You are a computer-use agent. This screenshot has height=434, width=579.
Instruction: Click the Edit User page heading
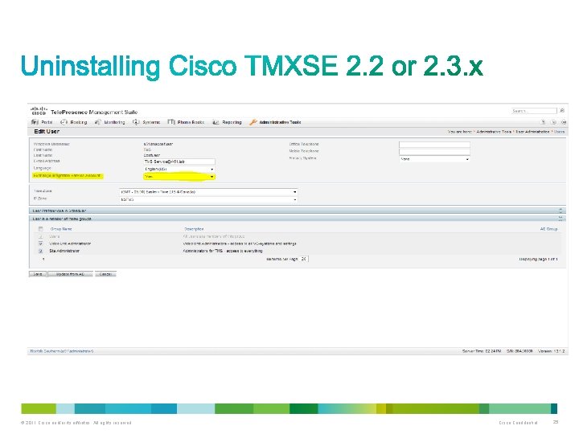(47, 131)
